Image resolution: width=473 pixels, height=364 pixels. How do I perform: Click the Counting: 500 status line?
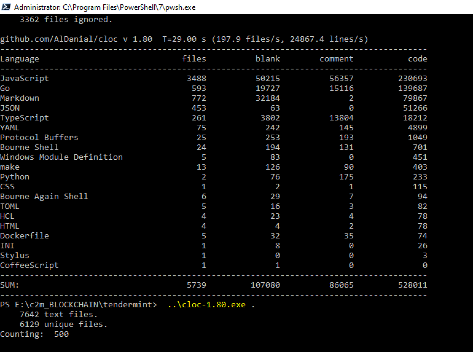pyautogui.click(x=35, y=334)
